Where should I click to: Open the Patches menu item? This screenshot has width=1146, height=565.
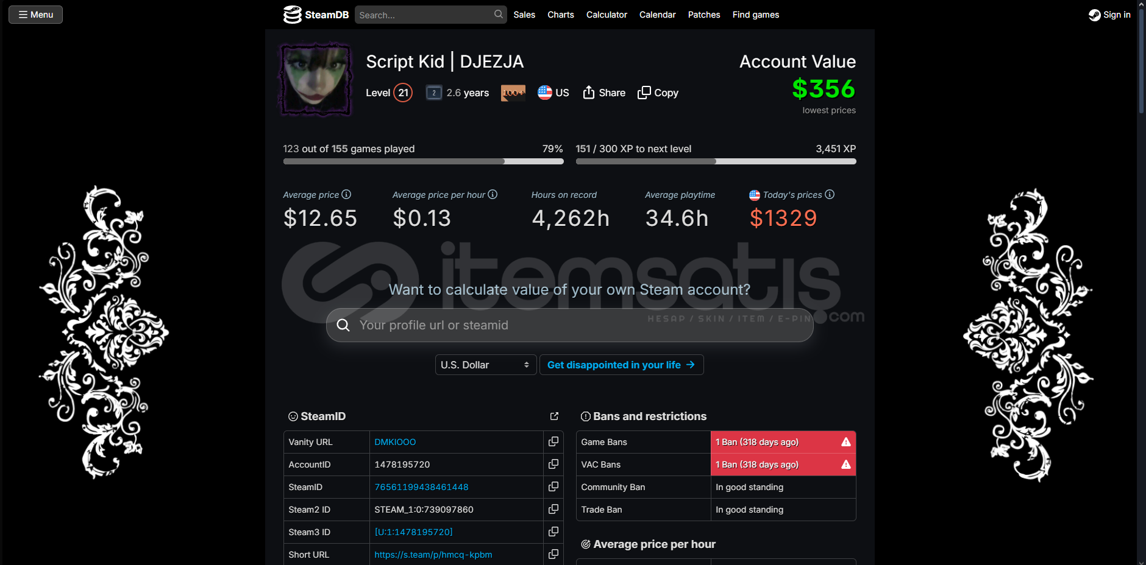[x=704, y=15]
